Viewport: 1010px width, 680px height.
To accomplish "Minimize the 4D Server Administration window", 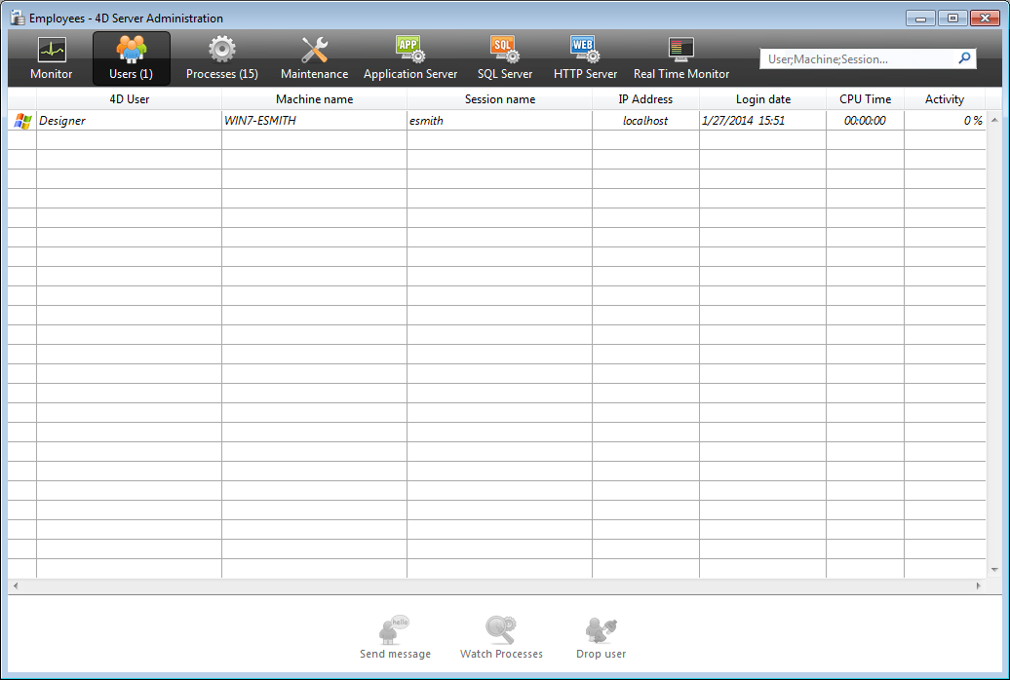I will click(x=920, y=19).
